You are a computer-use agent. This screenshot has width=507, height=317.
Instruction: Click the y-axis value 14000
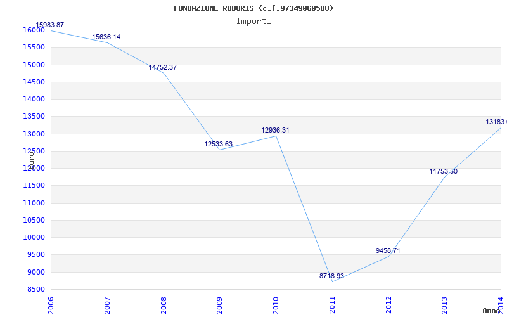tap(34, 99)
